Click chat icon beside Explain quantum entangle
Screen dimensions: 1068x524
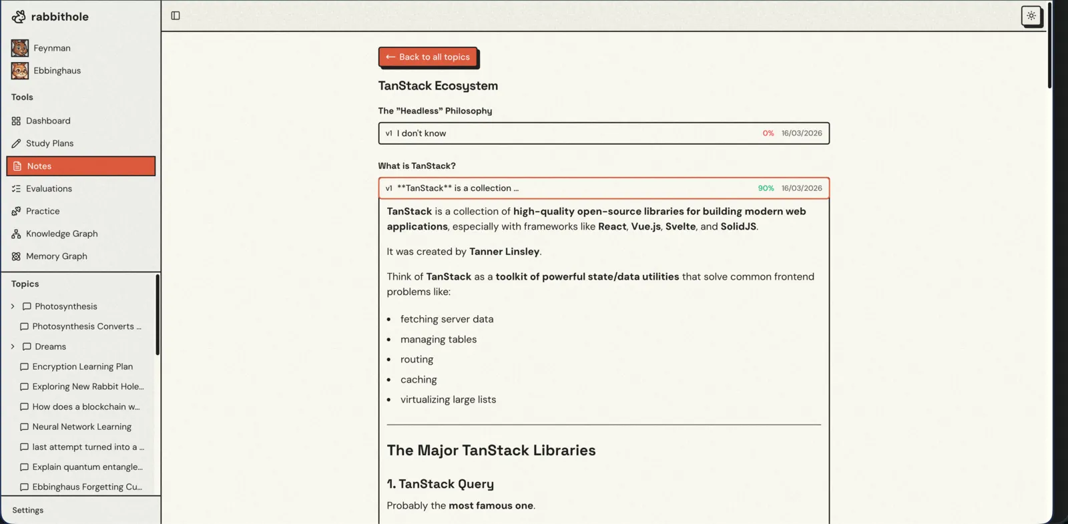coord(24,467)
